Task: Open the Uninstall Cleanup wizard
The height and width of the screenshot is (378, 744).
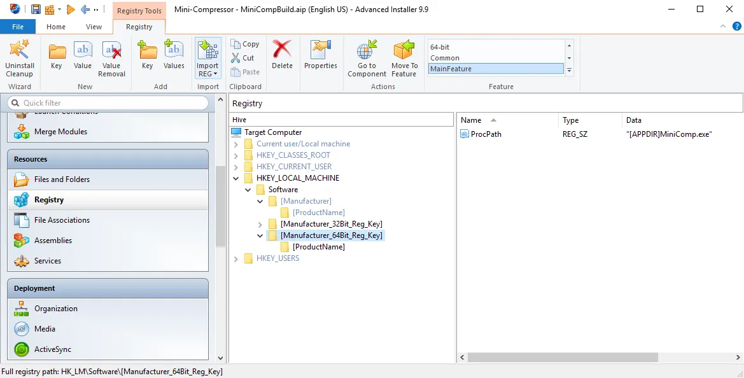Action: [20, 58]
